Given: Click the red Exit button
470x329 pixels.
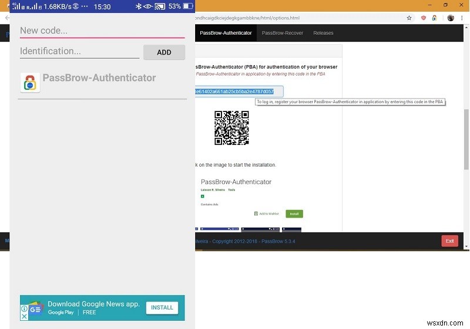Looking at the screenshot, I should click(x=449, y=241).
